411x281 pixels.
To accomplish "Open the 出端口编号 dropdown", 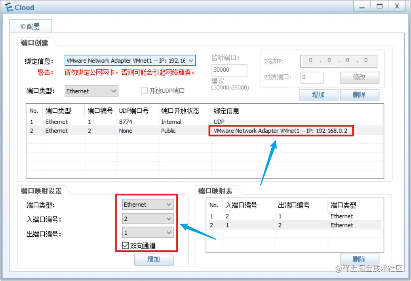I will click(147, 232).
